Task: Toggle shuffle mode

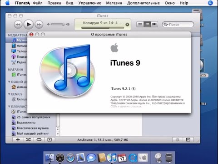Action: [x=28, y=140]
